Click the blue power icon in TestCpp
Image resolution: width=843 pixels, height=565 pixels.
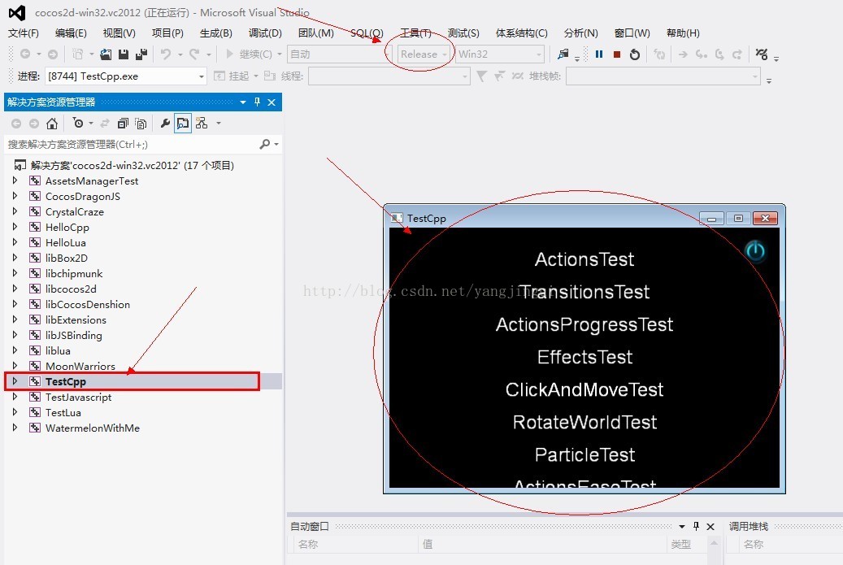coord(755,251)
